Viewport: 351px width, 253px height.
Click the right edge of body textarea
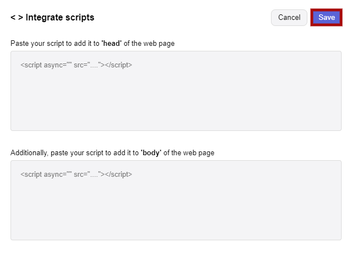(x=339, y=200)
